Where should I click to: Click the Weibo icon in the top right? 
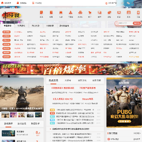[x=123, y=3]
